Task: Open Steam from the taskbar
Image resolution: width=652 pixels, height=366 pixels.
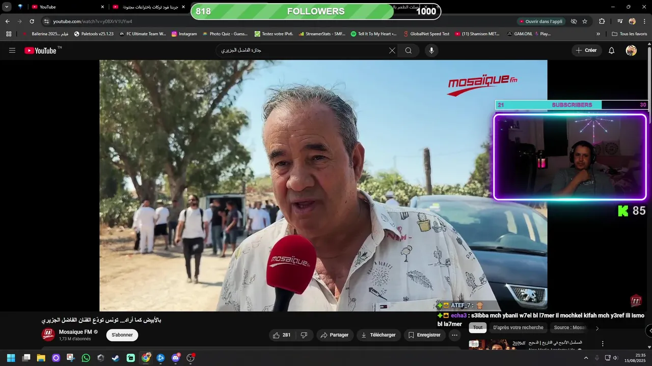Action: click(x=116, y=358)
